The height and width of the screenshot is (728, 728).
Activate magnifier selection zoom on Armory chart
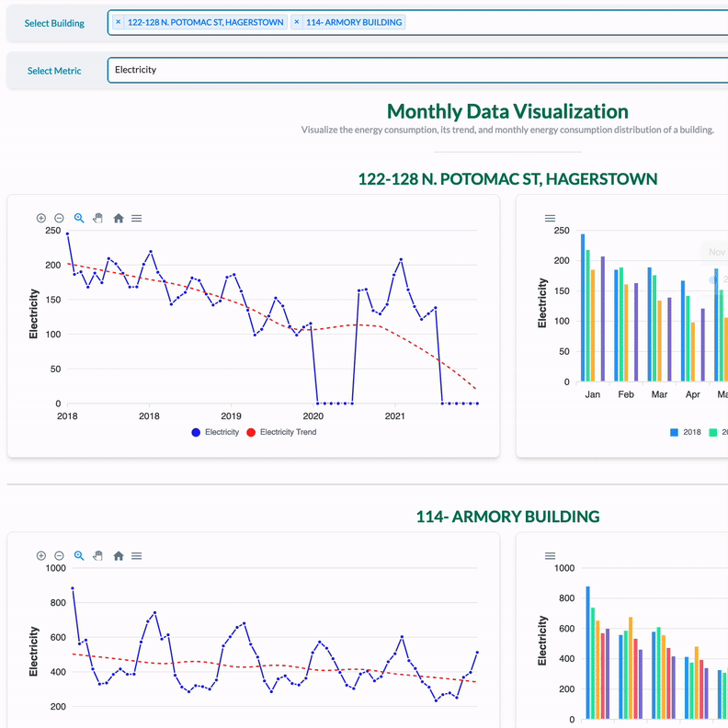click(x=79, y=555)
